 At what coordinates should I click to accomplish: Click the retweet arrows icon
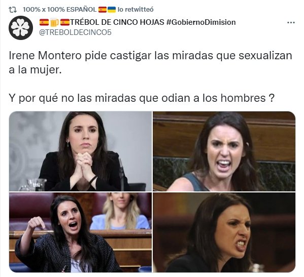13,10
